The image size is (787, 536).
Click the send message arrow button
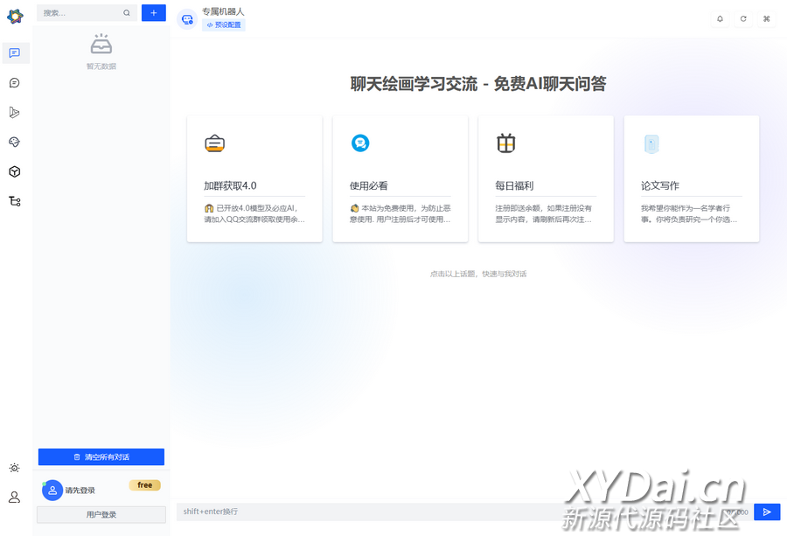pyautogui.click(x=767, y=512)
